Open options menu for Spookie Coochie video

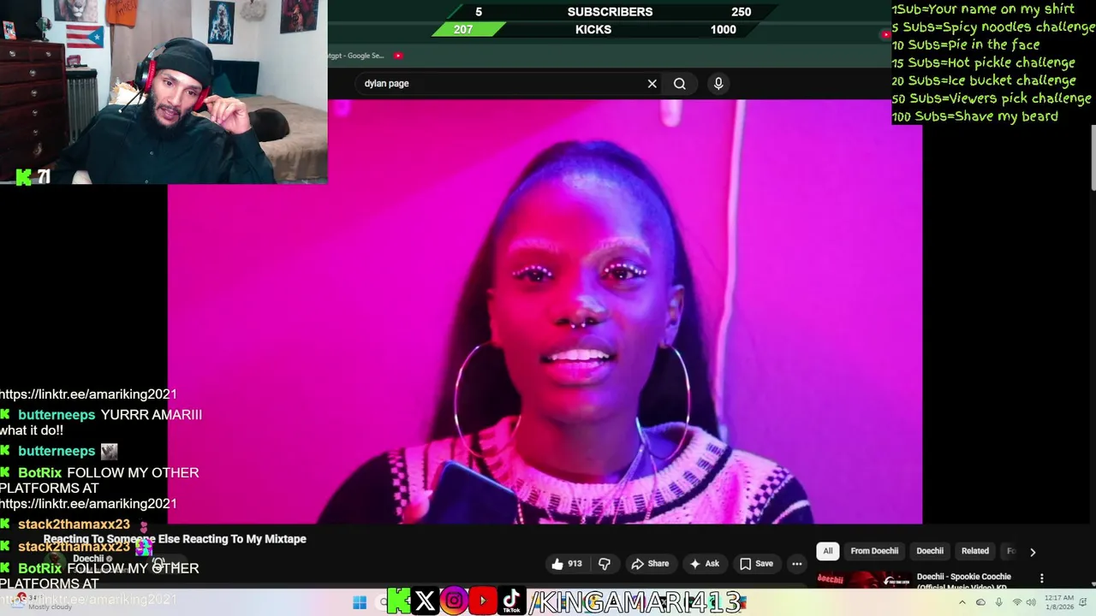pyautogui.click(x=1042, y=578)
